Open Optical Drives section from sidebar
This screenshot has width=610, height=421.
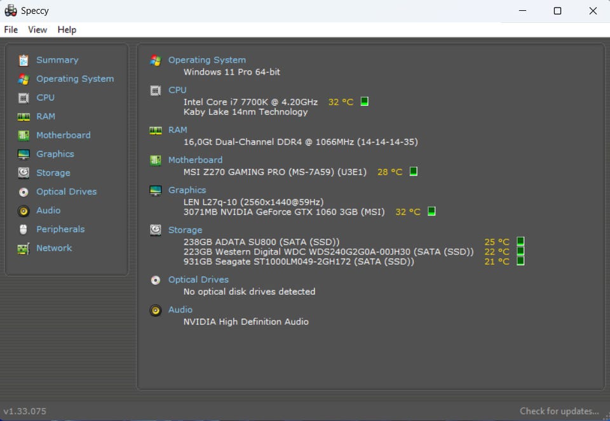67,191
